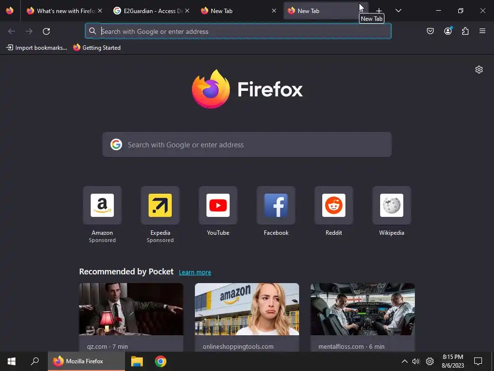Open new tab personalize gear icon
Image resolution: width=494 pixels, height=371 pixels.
click(x=479, y=70)
